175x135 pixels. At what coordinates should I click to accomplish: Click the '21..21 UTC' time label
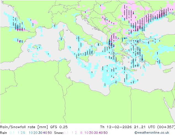coord(144,127)
